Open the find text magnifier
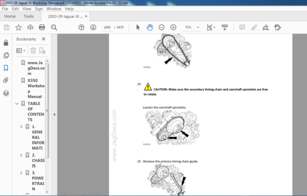Viewport: 307px width, 196px height. 54,28
